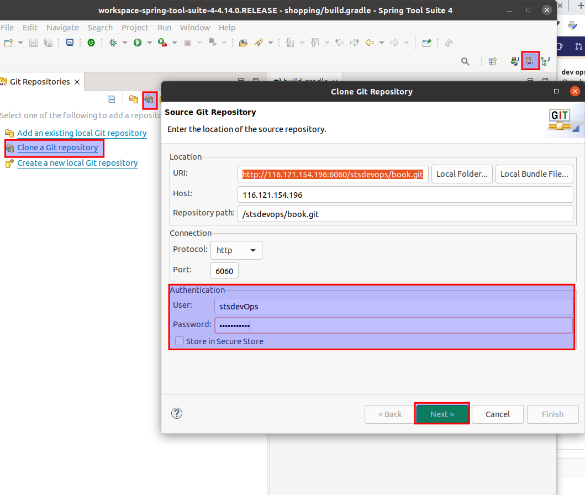Expand the Search flashlight dropdown arrow
Viewport: 585px width, 495px height.
(271, 43)
